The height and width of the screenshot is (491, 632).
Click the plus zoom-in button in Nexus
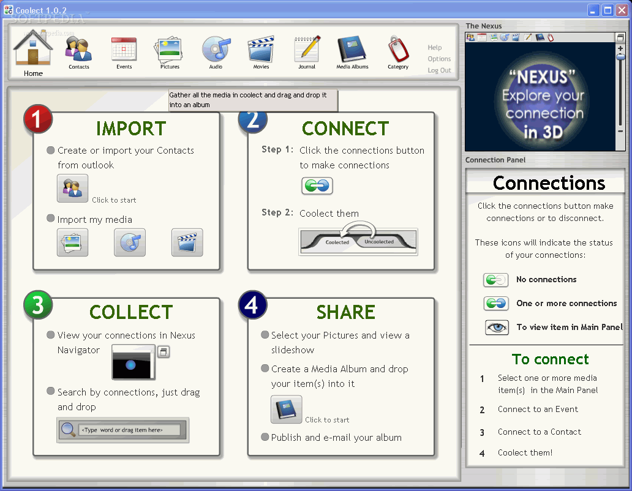tap(620, 48)
